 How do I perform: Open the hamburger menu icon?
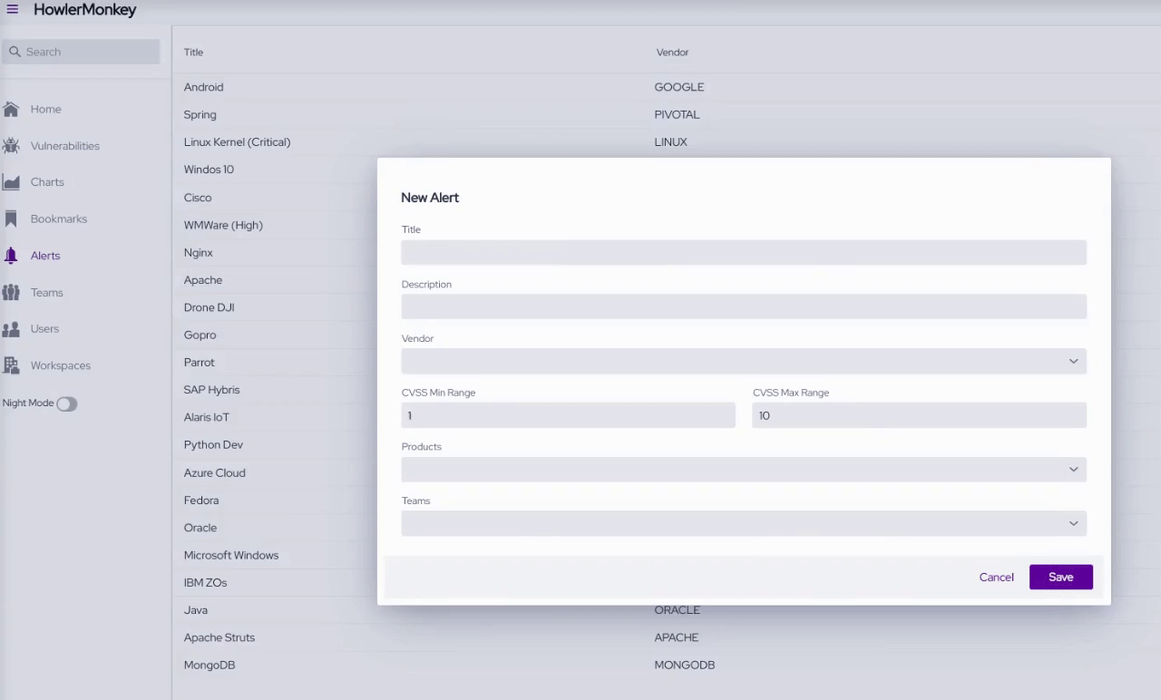click(13, 10)
